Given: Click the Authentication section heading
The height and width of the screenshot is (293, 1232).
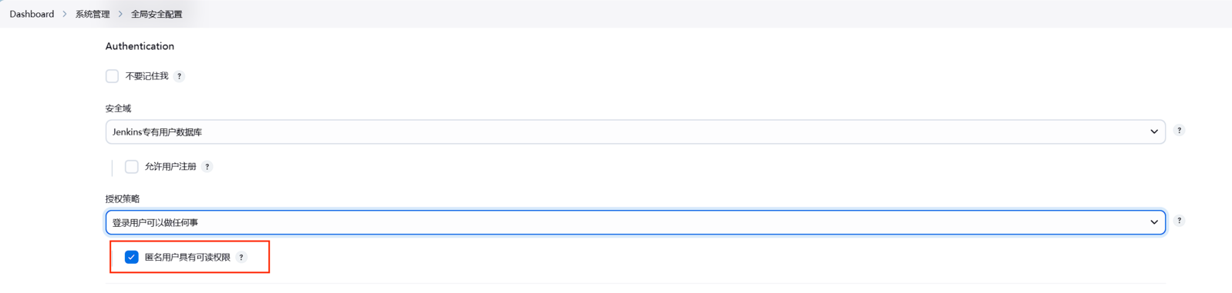Looking at the screenshot, I should pos(140,46).
